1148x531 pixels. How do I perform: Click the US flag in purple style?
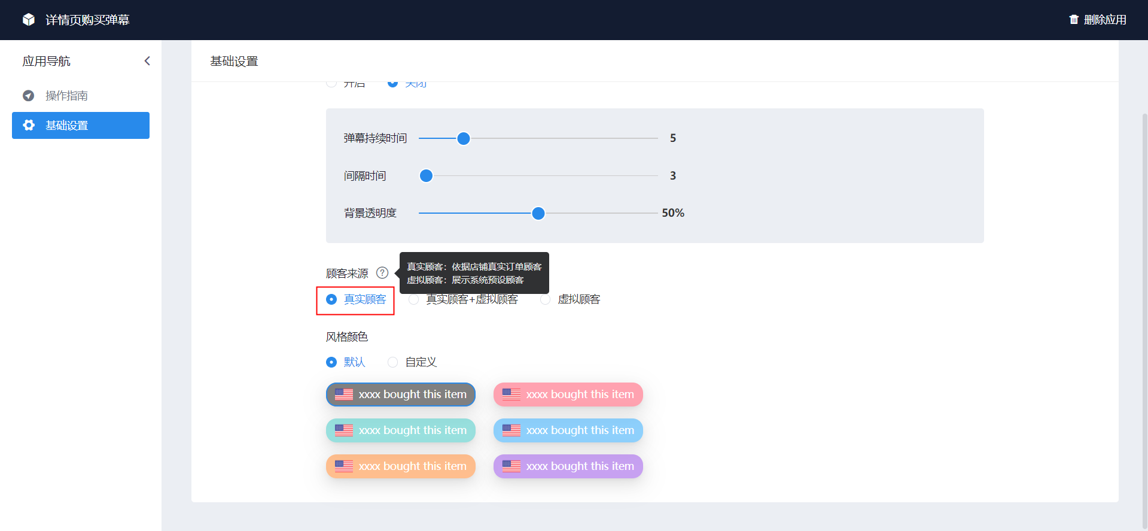point(511,466)
